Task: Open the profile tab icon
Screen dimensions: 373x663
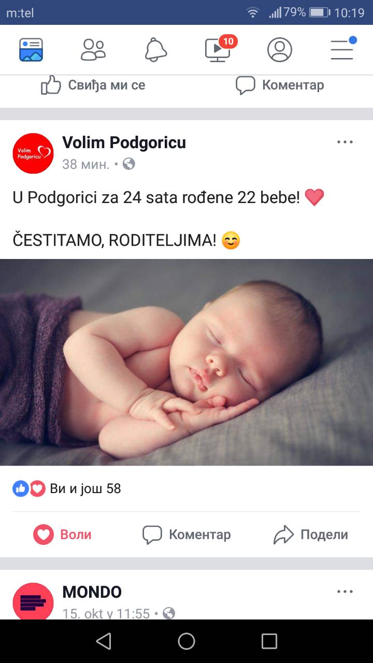Action: point(280,50)
